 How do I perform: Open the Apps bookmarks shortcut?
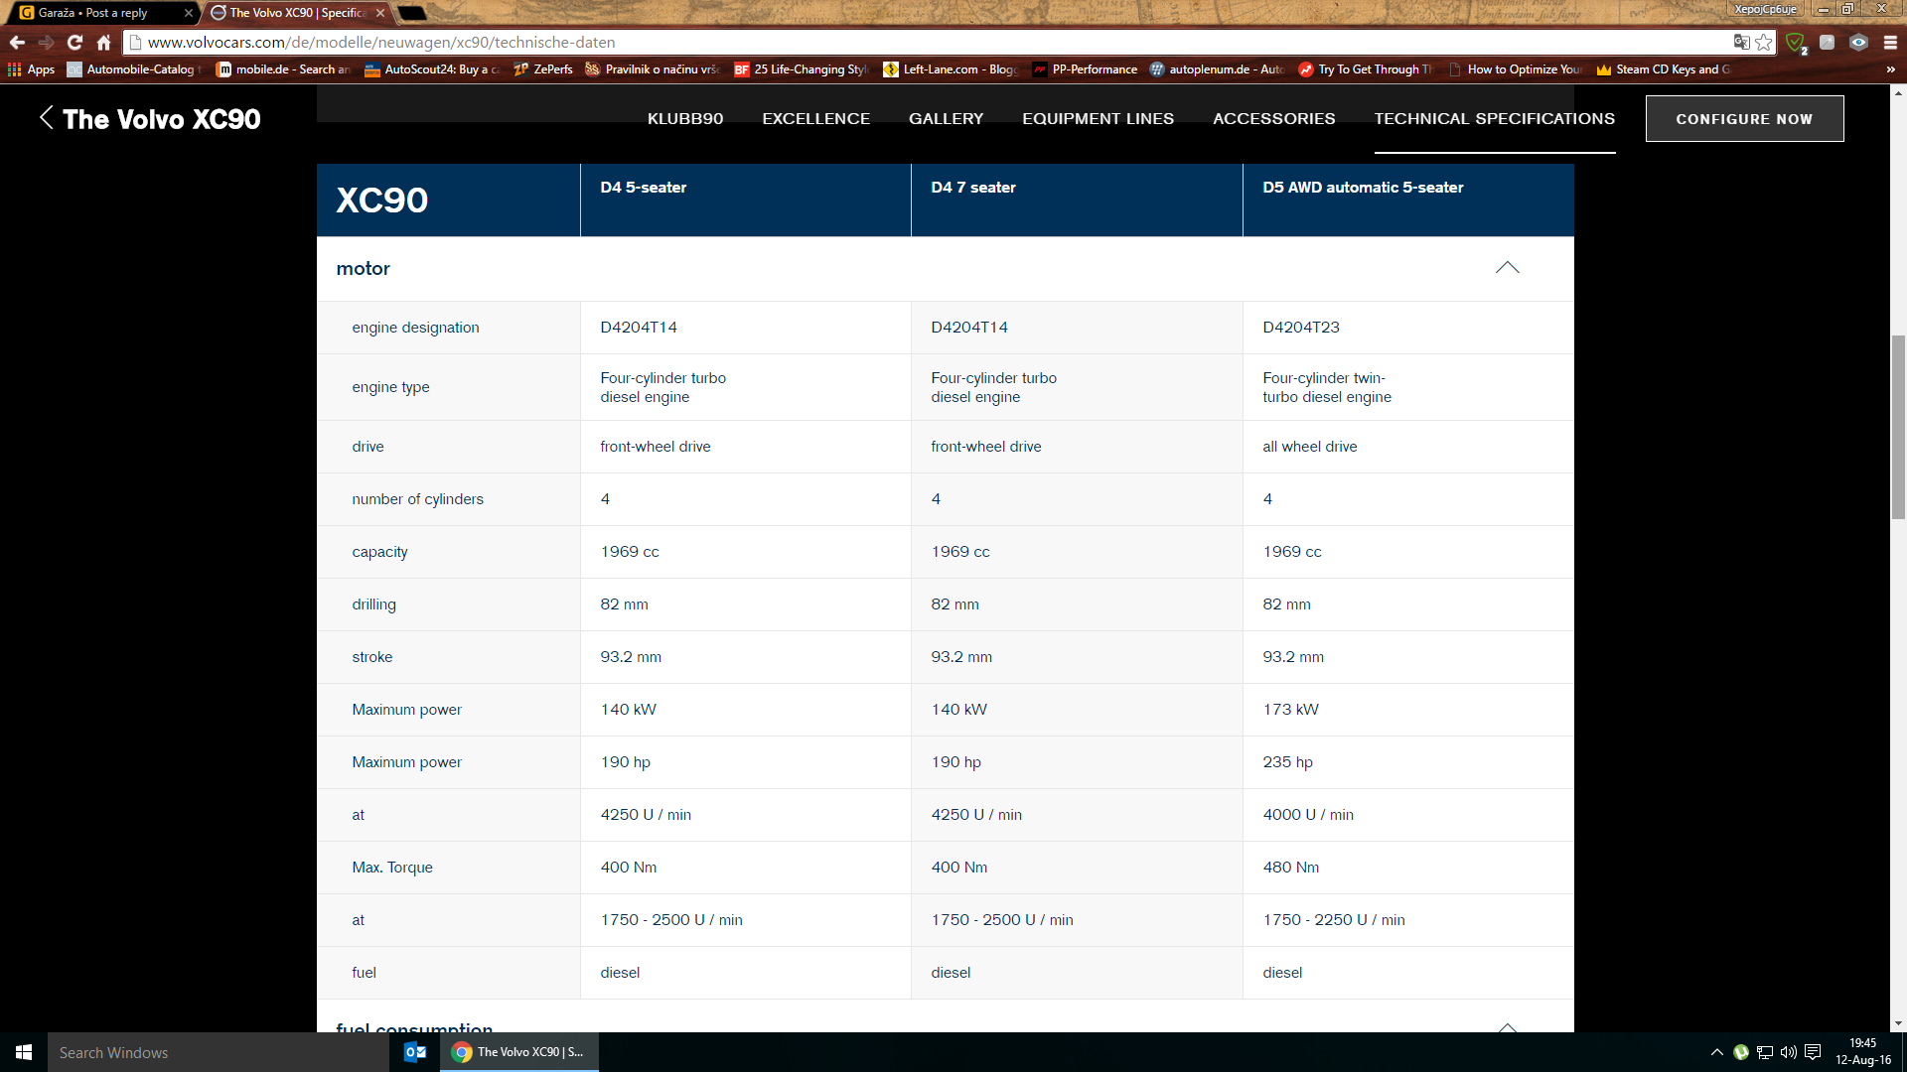31,69
